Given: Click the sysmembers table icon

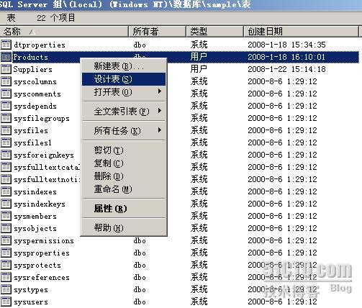Looking at the screenshot, I should 6,216.
